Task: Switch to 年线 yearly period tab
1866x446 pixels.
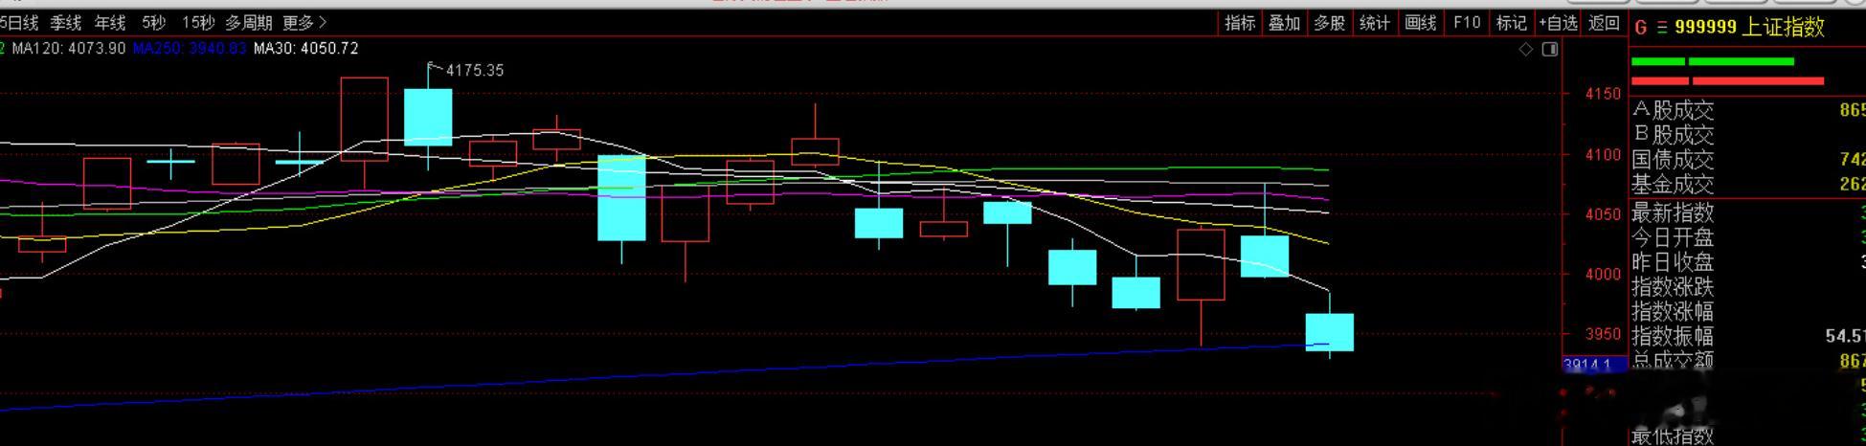Action: click(x=110, y=22)
